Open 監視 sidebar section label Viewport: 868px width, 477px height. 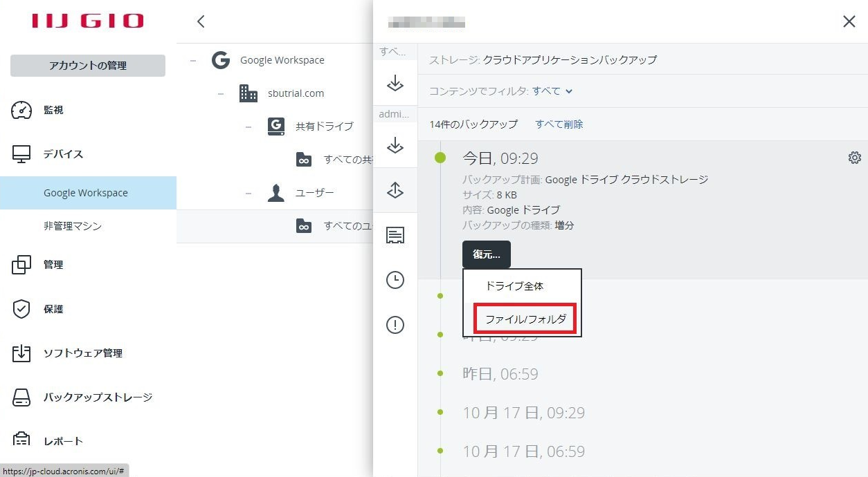(x=53, y=110)
